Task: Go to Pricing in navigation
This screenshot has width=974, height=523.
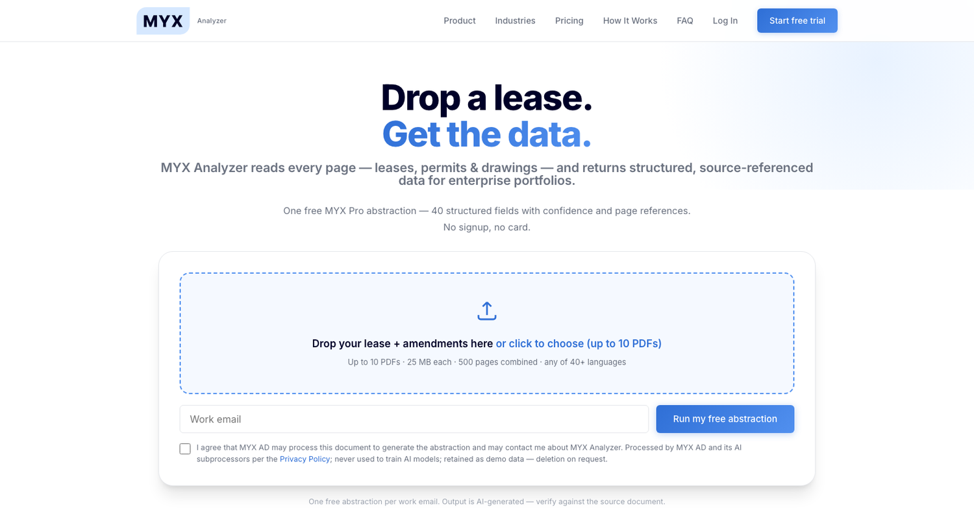Action: click(x=569, y=21)
